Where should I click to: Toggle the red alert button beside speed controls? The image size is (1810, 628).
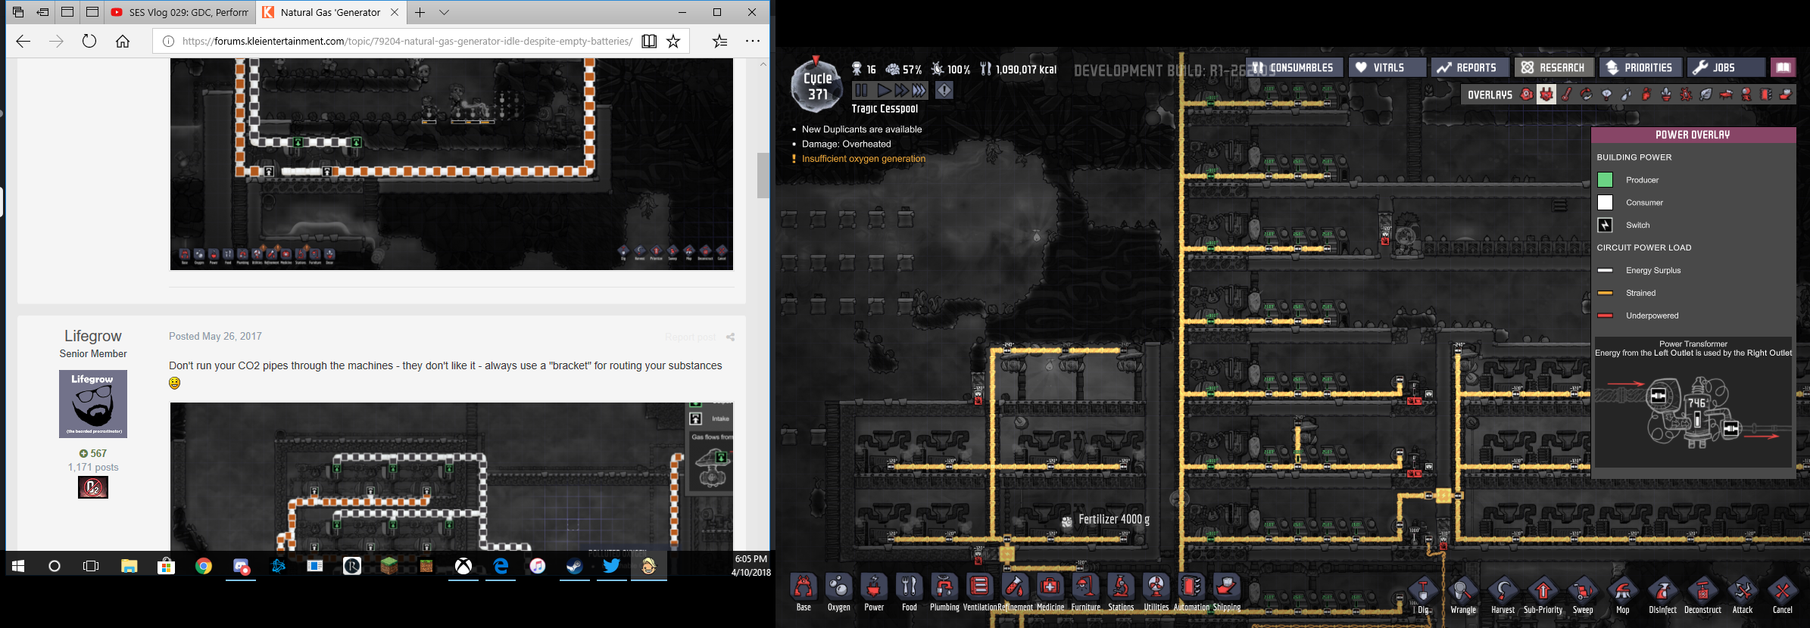pyautogui.click(x=944, y=91)
